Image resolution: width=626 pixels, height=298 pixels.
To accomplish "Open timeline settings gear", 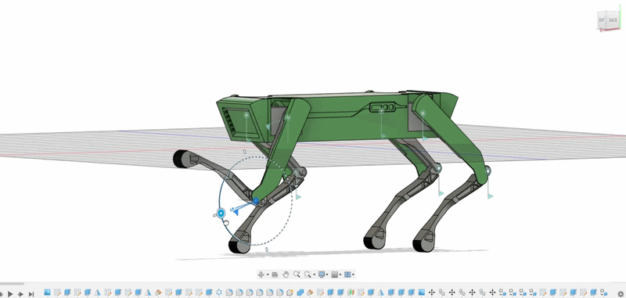I will tap(620, 294).
